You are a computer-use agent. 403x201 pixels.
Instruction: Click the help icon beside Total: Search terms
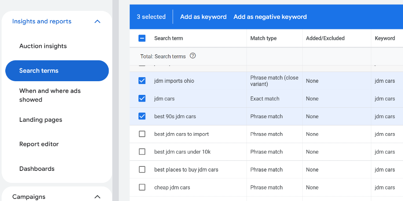pyautogui.click(x=193, y=55)
